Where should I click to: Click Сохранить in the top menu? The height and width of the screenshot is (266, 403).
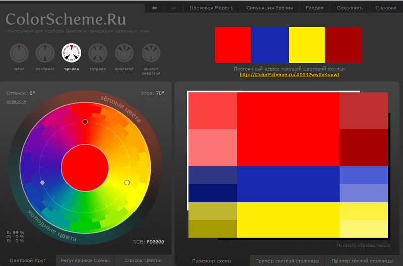(350, 8)
